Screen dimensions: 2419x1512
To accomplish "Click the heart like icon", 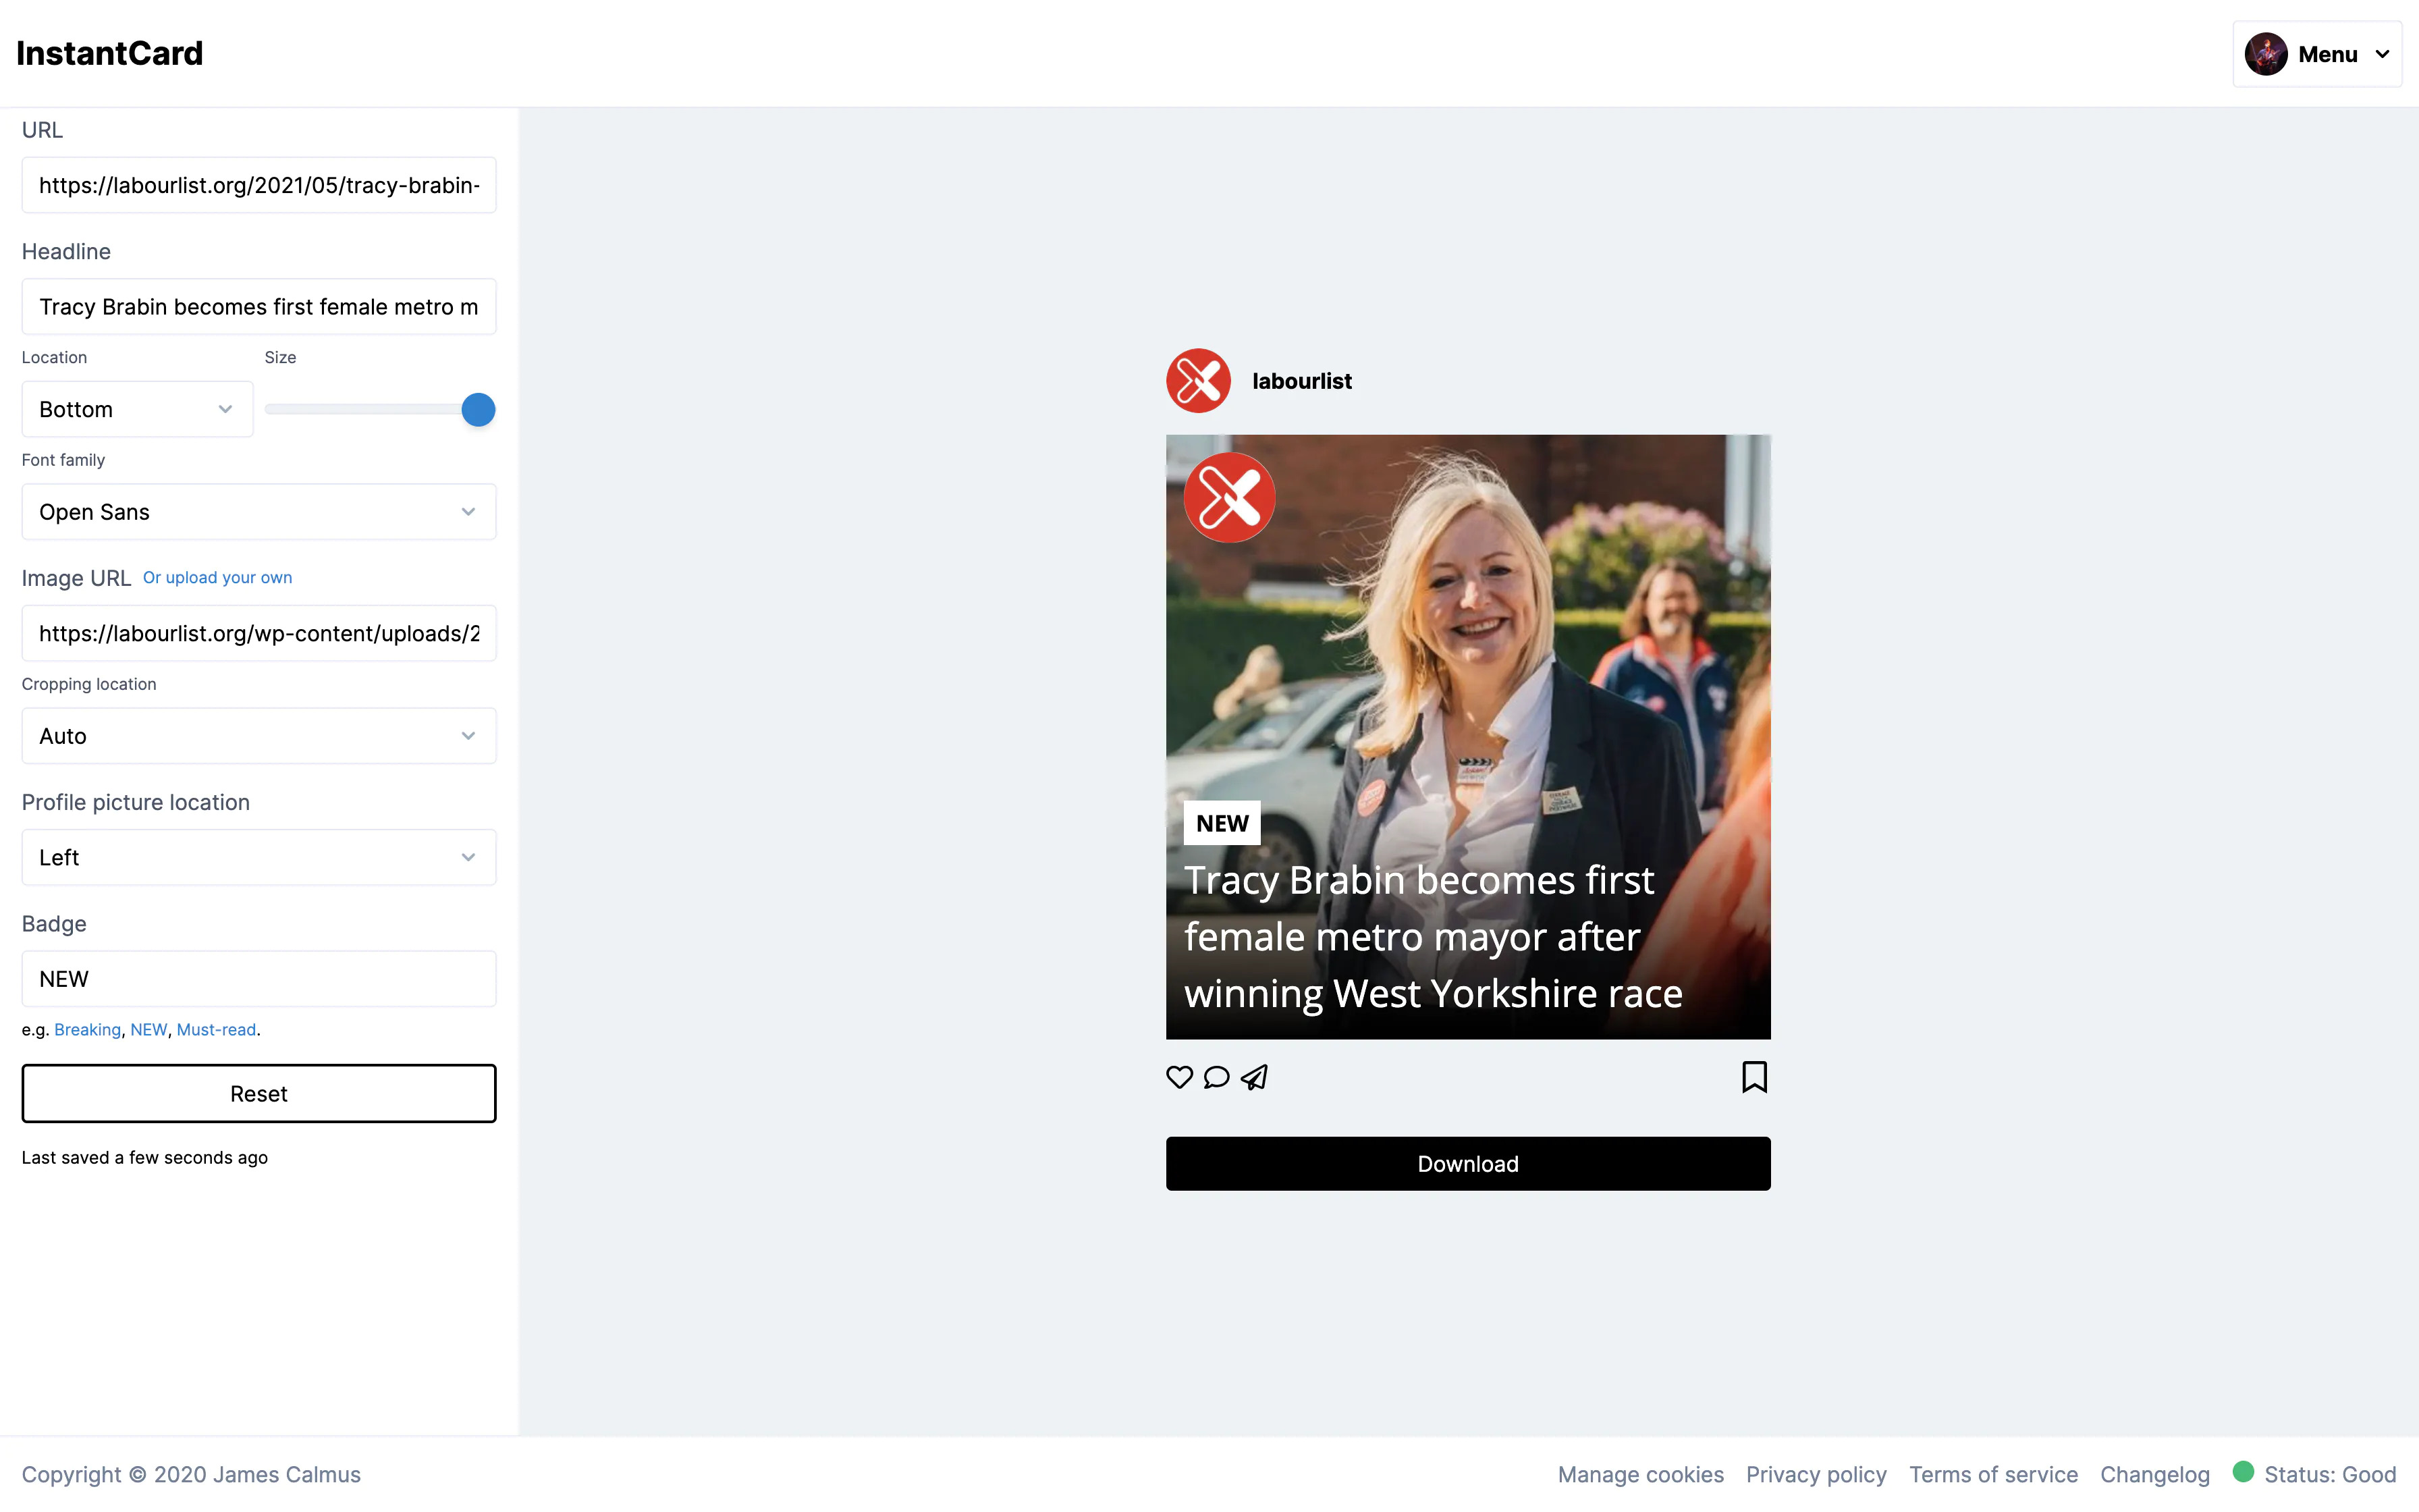I will tap(1180, 1077).
